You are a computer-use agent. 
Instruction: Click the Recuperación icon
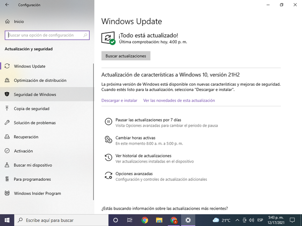click(7, 137)
